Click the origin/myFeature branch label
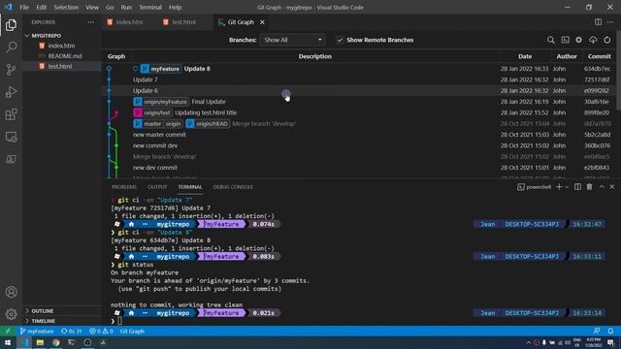This screenshot has width=621, height=349. tap(161, 102)
